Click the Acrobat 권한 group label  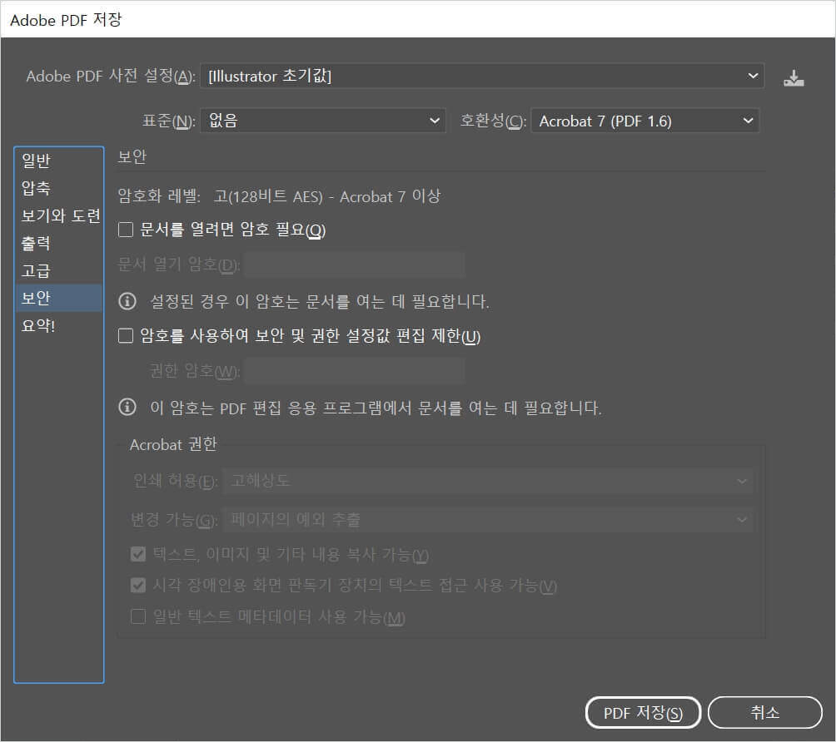(x=173, y=444)
